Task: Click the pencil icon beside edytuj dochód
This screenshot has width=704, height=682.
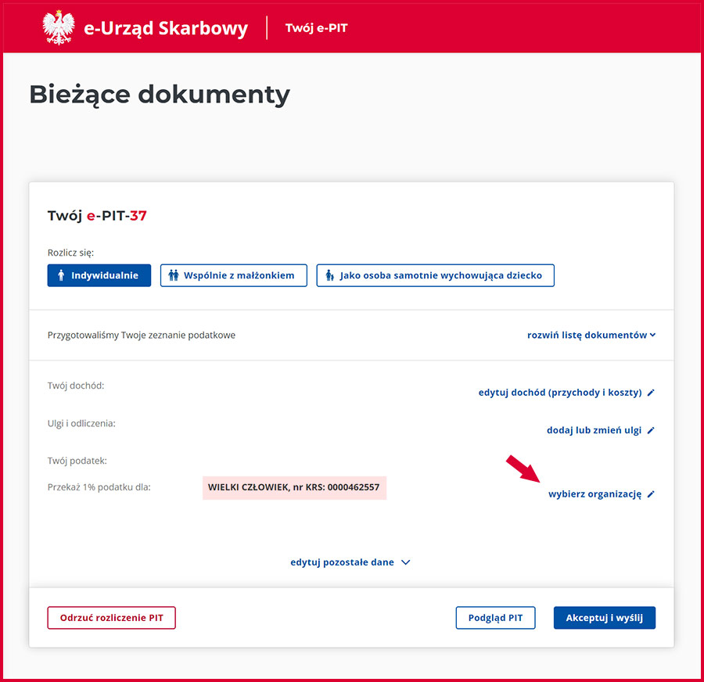Action: click(651, 393)
